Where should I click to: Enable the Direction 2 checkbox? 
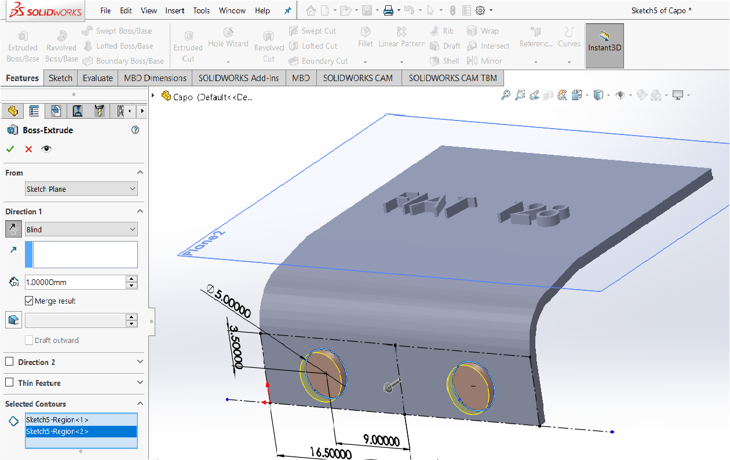[x=9, y=362]
